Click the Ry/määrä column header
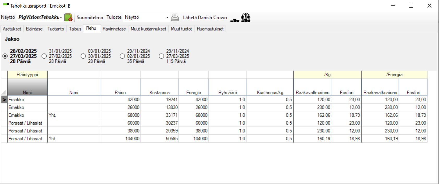The height and width of the screenshot is (184, 439). click(228, 87)
